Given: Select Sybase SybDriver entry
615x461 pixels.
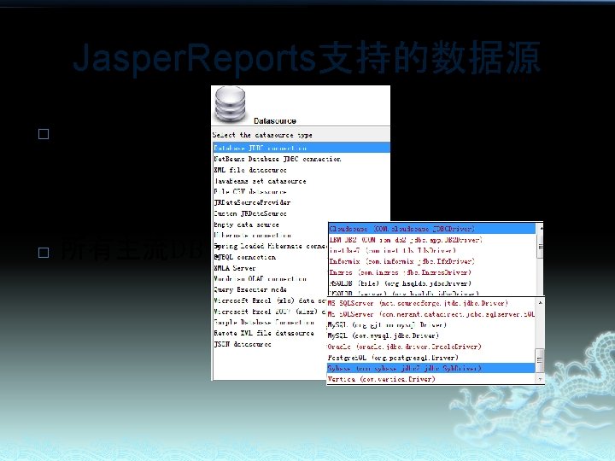Looking at the screenshot, I should coord(431,368).
